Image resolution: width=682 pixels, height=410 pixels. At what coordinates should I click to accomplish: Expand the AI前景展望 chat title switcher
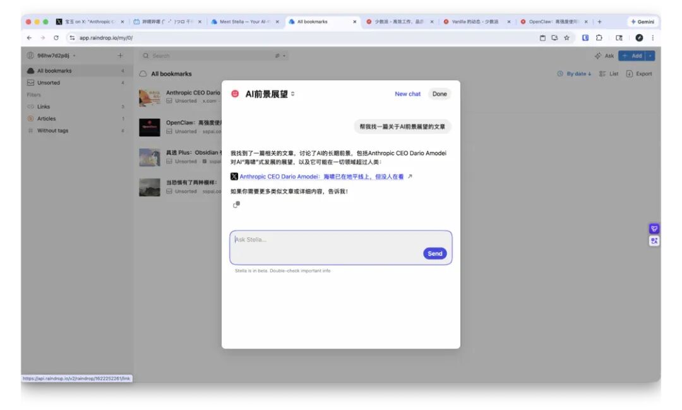tap(293, 94)
